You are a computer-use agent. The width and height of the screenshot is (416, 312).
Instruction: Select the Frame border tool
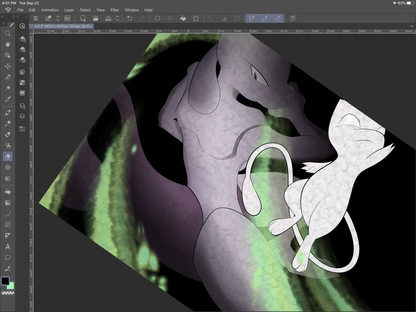8,225
